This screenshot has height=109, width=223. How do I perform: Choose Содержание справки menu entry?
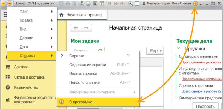pyautogui.click(x=98, y=65)
